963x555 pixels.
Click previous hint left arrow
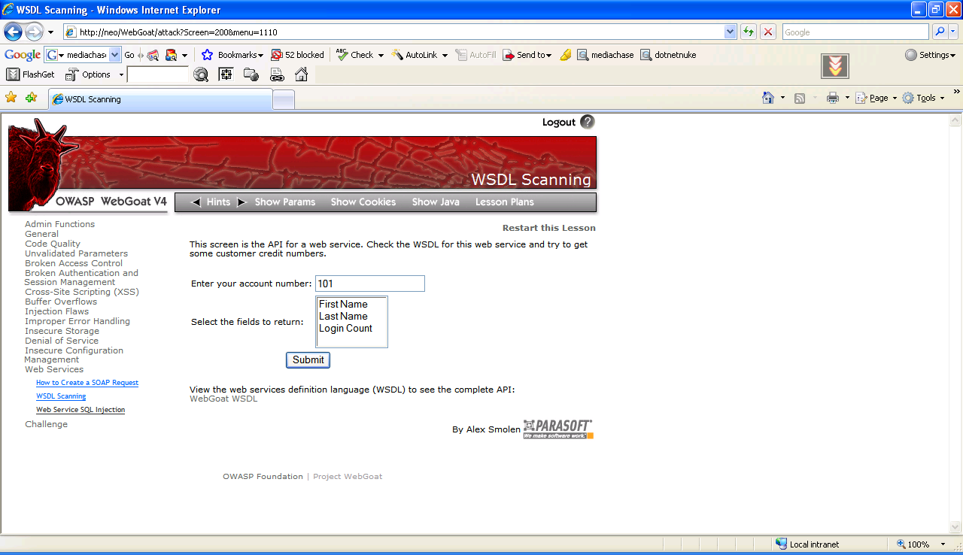(196, 202)
